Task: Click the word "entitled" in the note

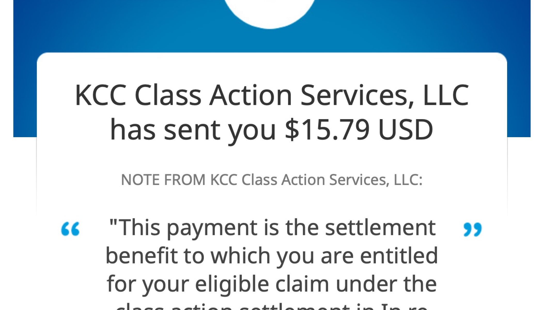Action: click(x=399, y=256)
